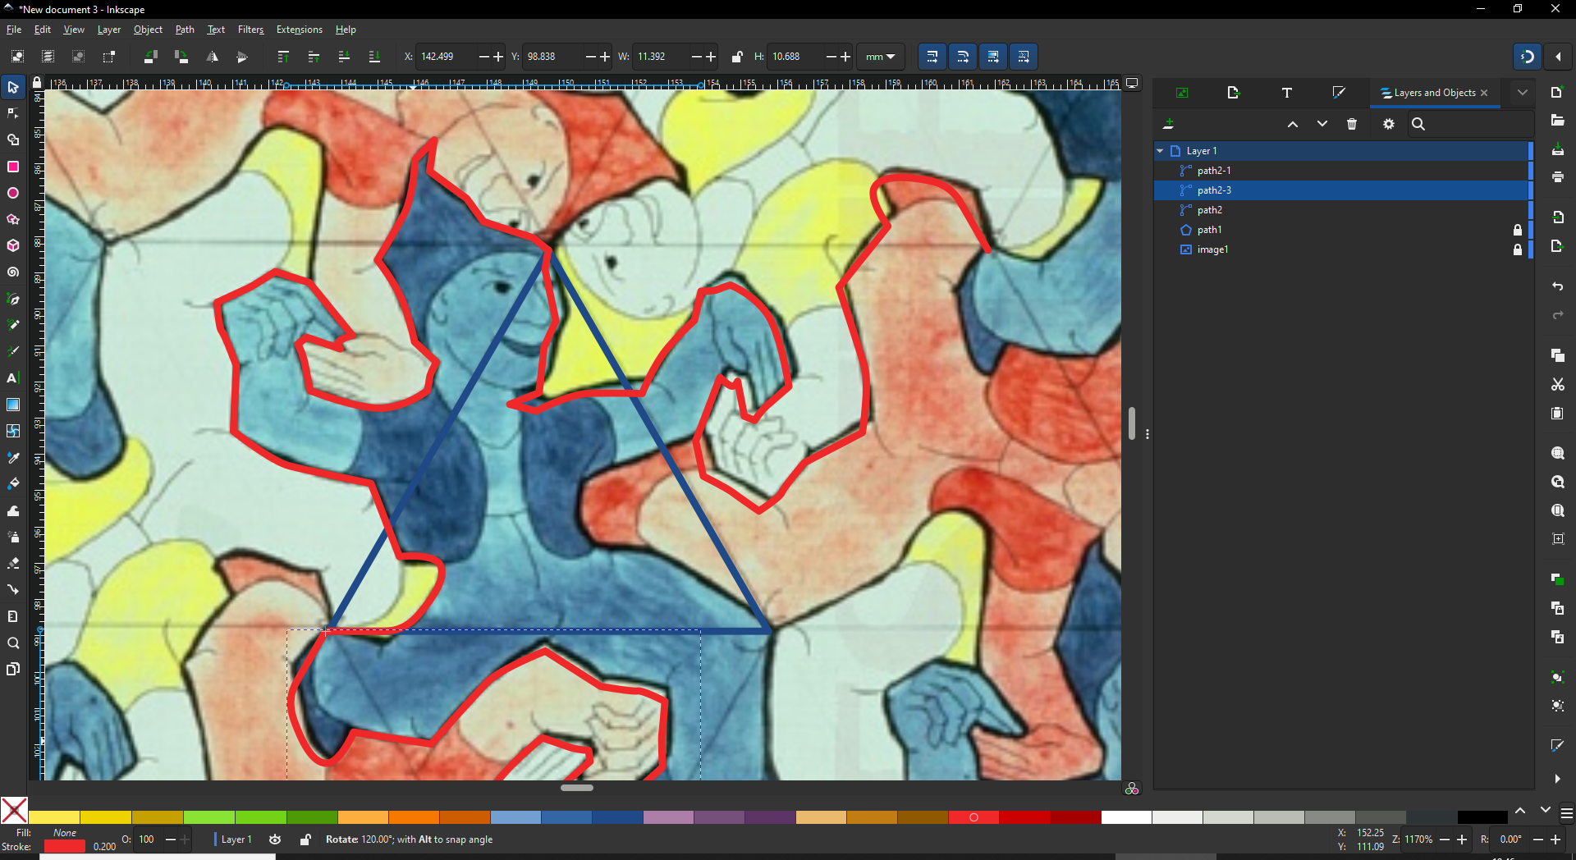Select the Ellipse tool
This screenshot has width=1576, height=860.
pyautogui.click(x=13, y=193)
